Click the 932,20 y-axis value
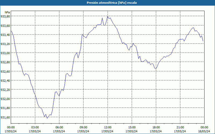 point(5,90)
